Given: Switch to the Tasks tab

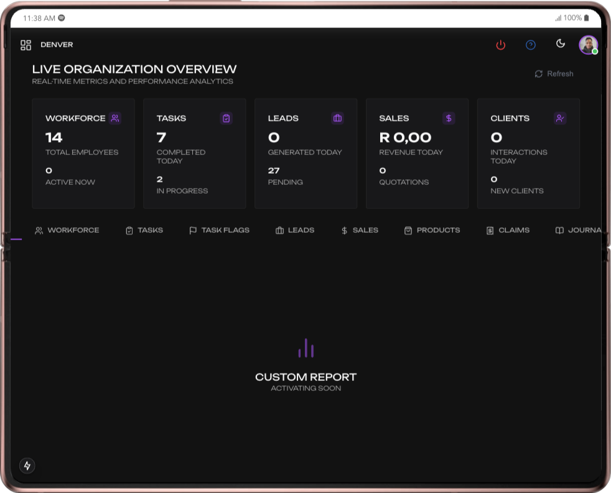Looking at the screenshot, I should [x=144, y=230].
